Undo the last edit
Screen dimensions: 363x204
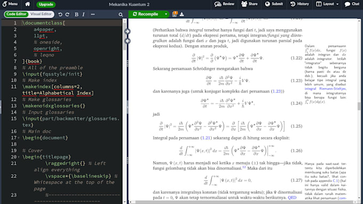[60, 14]
